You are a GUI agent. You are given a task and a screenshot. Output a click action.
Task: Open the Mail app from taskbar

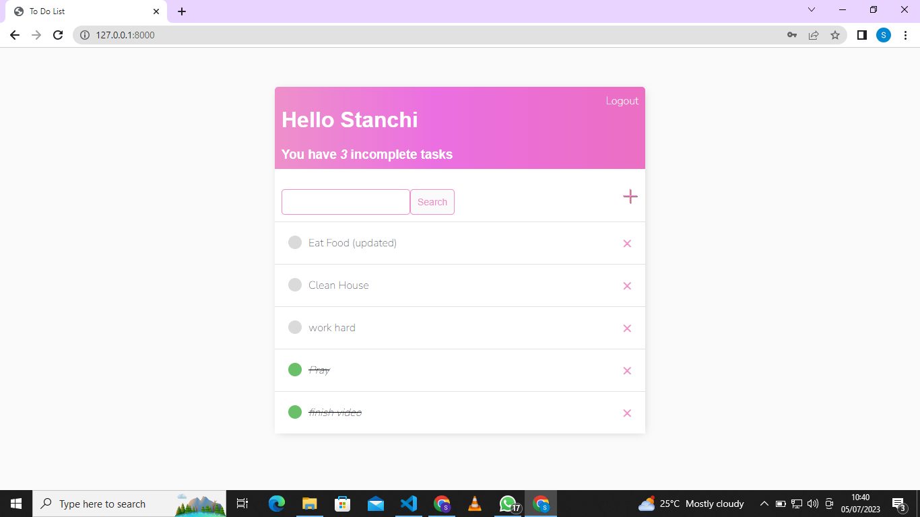376,504
